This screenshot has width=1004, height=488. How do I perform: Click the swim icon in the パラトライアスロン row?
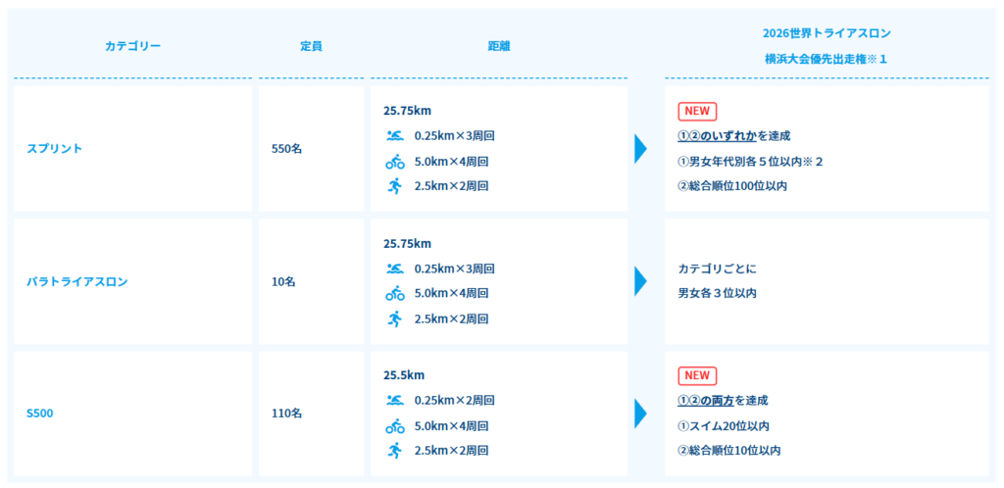(x=394, y=268)
